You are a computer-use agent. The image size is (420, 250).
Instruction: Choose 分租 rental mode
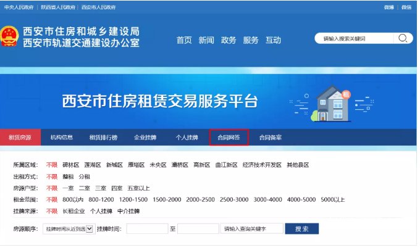(x=85, y=177)
